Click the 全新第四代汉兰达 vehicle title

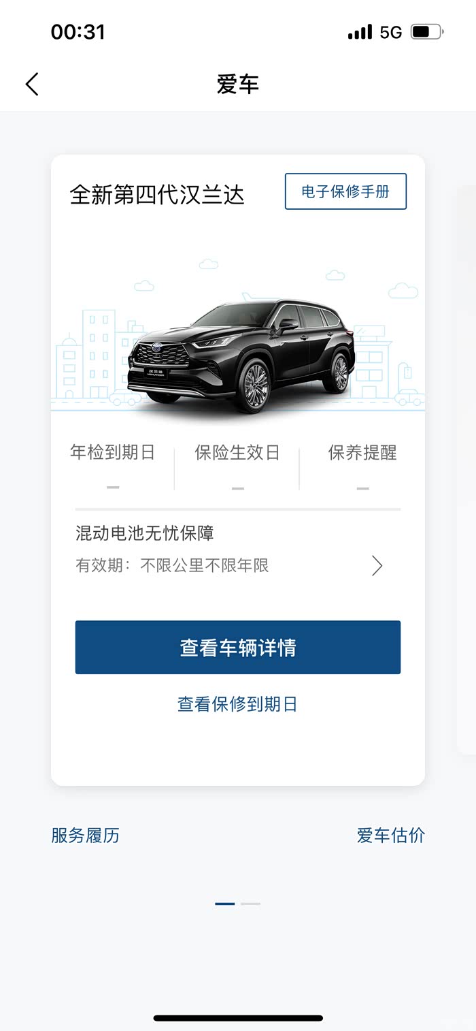(157, 195)
